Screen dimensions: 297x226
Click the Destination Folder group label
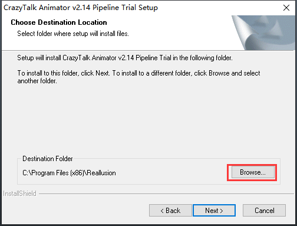(48, 159)
